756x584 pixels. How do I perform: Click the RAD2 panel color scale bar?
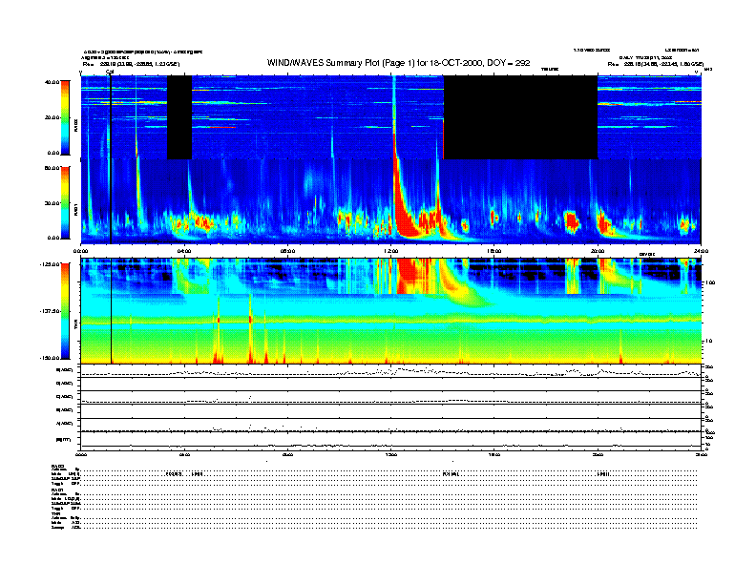65,117
